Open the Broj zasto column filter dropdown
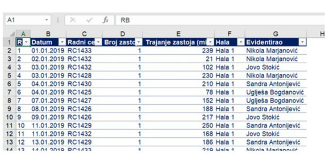 point(139,42)
